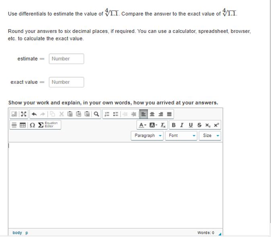Viewport: 271px width, 237px height.
Task: Click the Copy icon
Action: pyautogui.click(x=53, y=114)
